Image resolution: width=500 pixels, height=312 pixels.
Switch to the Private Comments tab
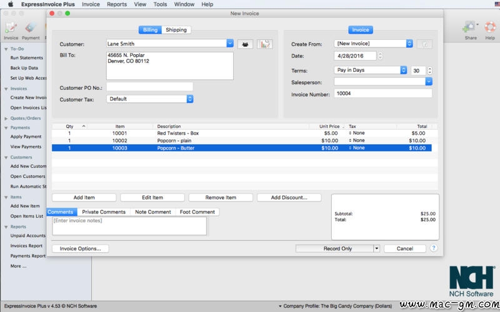[104, 212]
